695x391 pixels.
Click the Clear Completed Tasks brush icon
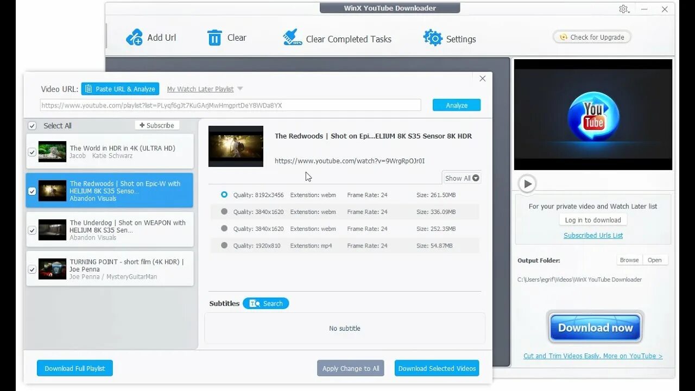[293, 37]
